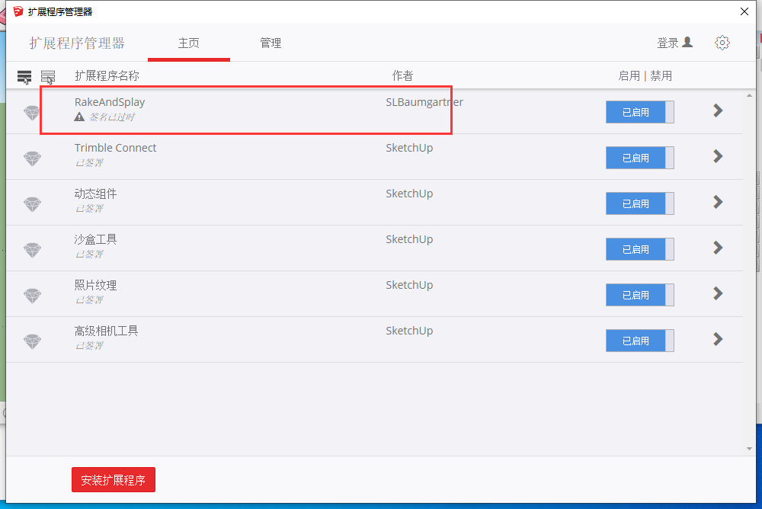The width and height of the screenshot is (762, 509).
Task: Click the author name SLBaumgartner
Action: point(424,102)
